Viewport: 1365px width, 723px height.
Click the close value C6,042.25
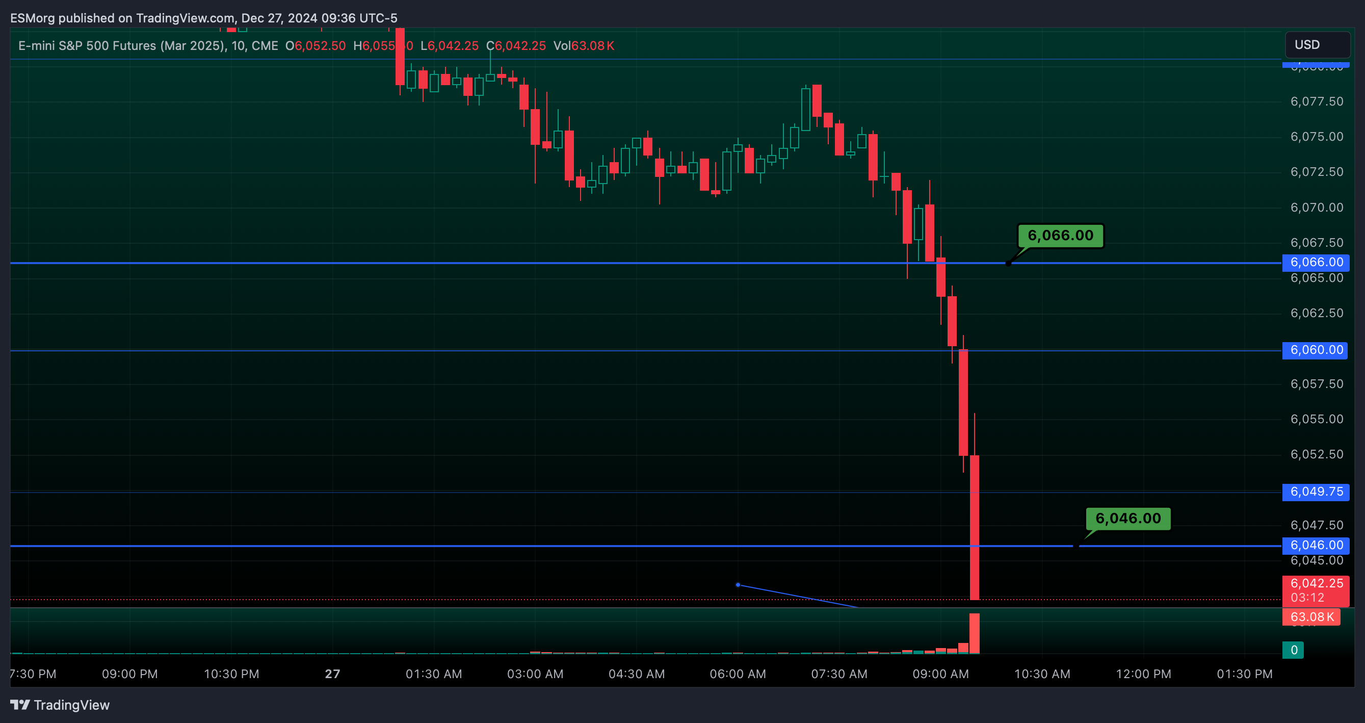pyautogui.click(x=516, y=45)
